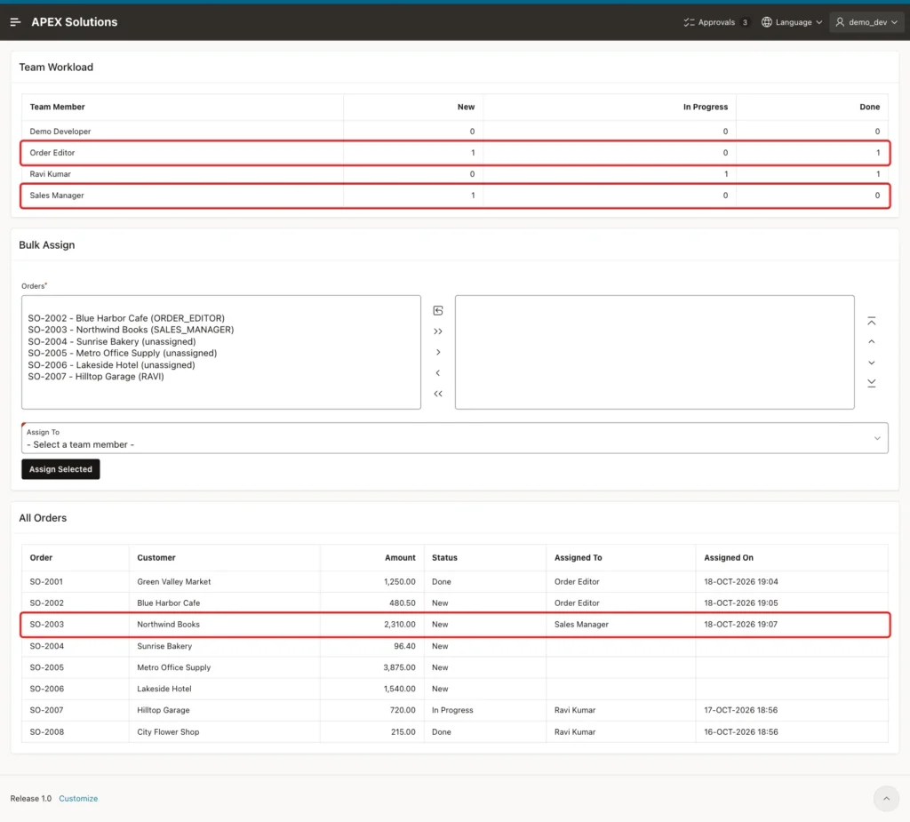
Task: Select SO-2005 - Metro Office Supply in orders list
Action: tap(122, 353)
